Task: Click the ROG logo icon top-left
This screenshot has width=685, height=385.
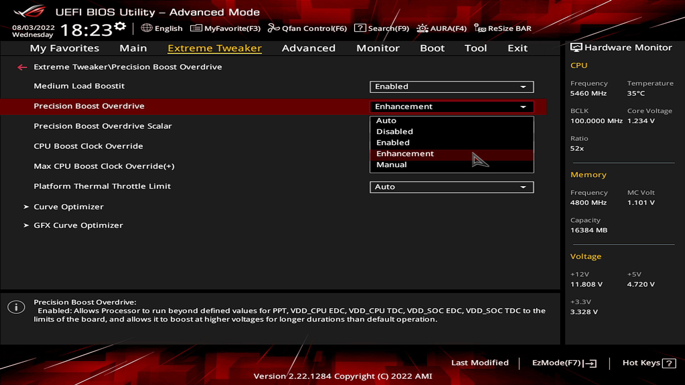Action: coord(28,10)
